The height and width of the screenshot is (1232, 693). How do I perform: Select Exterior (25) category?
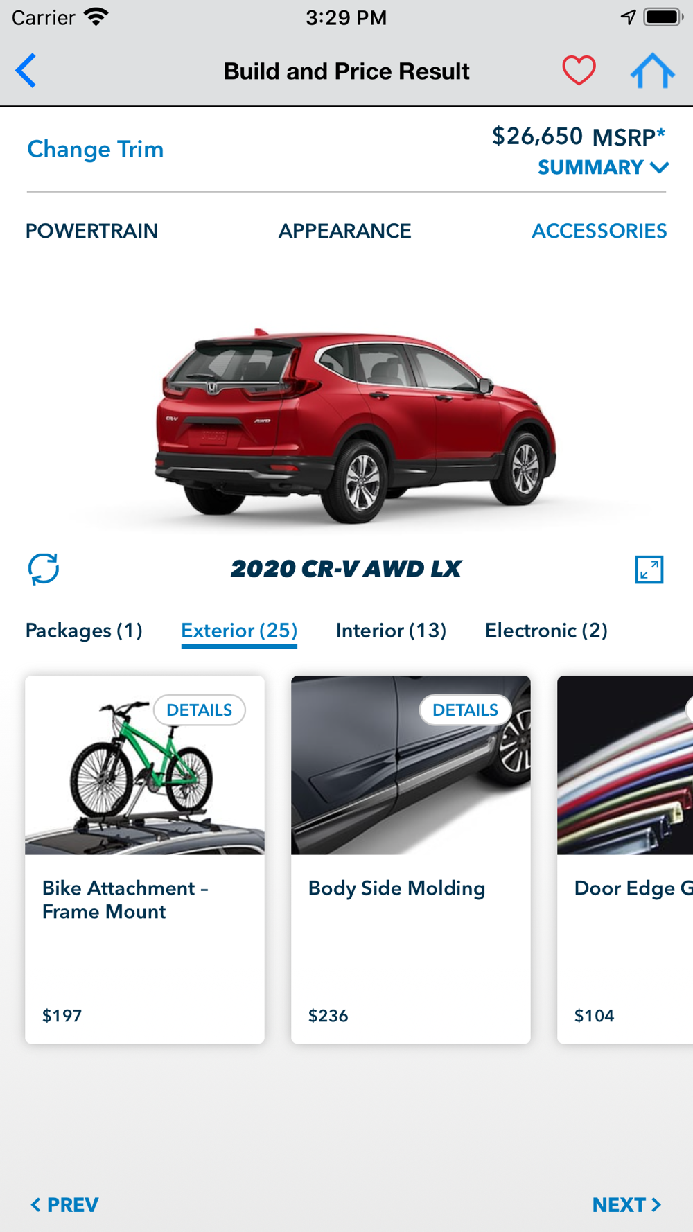pyautogui.click(x=239, y=631)
